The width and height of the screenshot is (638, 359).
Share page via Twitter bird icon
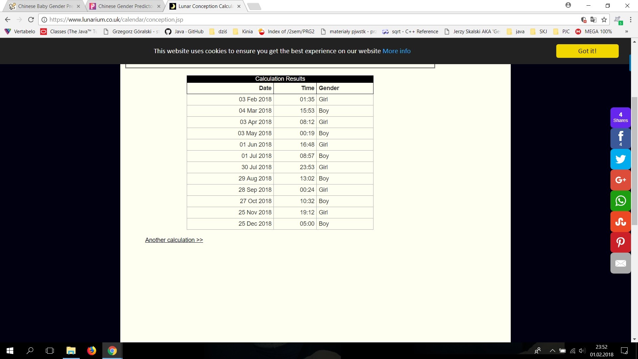click(x=620, y=159)
